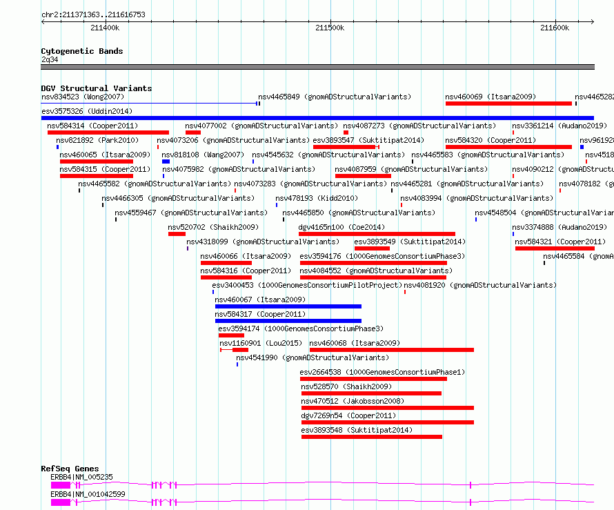The width and height of the screenshot is (614, 510).
Task: Click the 211500k ruler position label
Action: pyautogui.click(x=330, y=28)
